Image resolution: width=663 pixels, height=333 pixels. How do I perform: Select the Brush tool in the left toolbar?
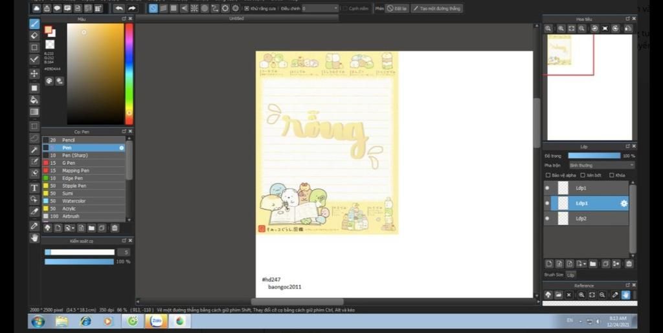point(34,24)
